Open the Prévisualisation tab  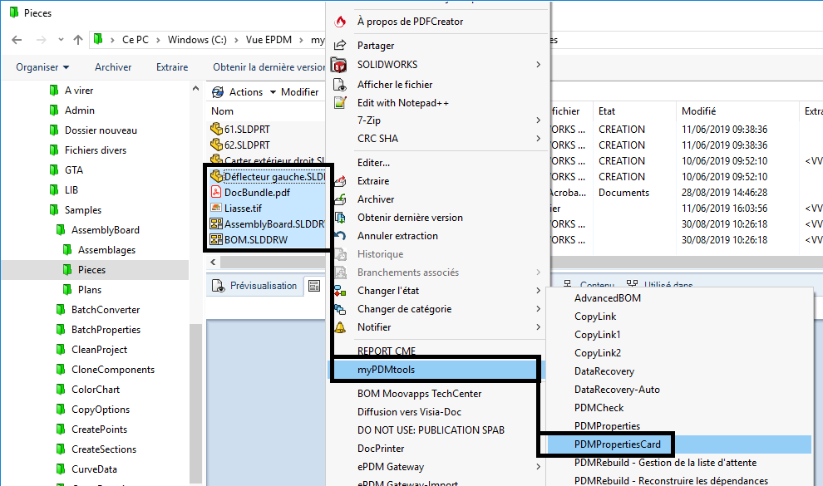click(254, 286)
